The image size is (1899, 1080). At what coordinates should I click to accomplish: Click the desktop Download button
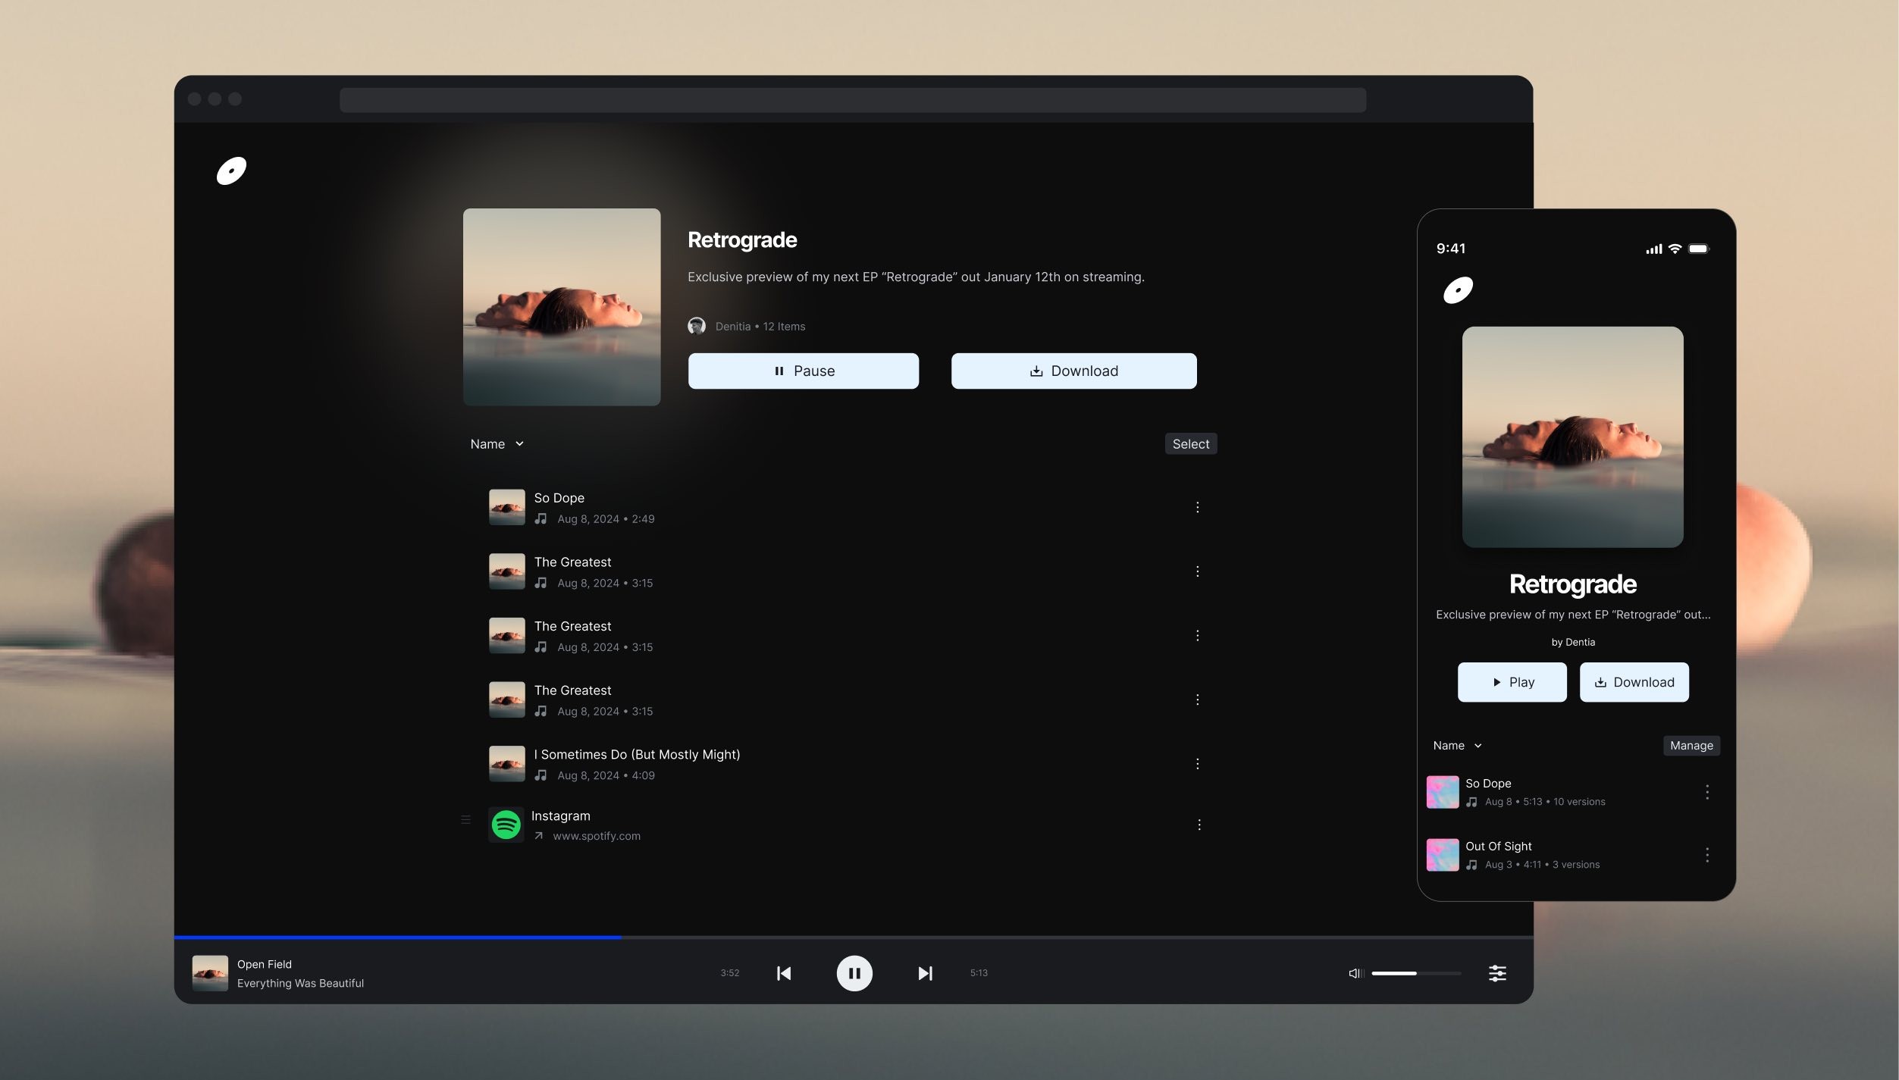[x=1073, y=371]
